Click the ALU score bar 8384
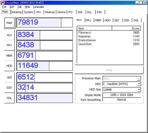 45,35
